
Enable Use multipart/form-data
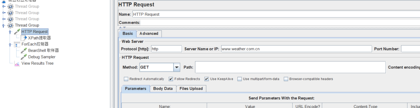click(239, 79)
